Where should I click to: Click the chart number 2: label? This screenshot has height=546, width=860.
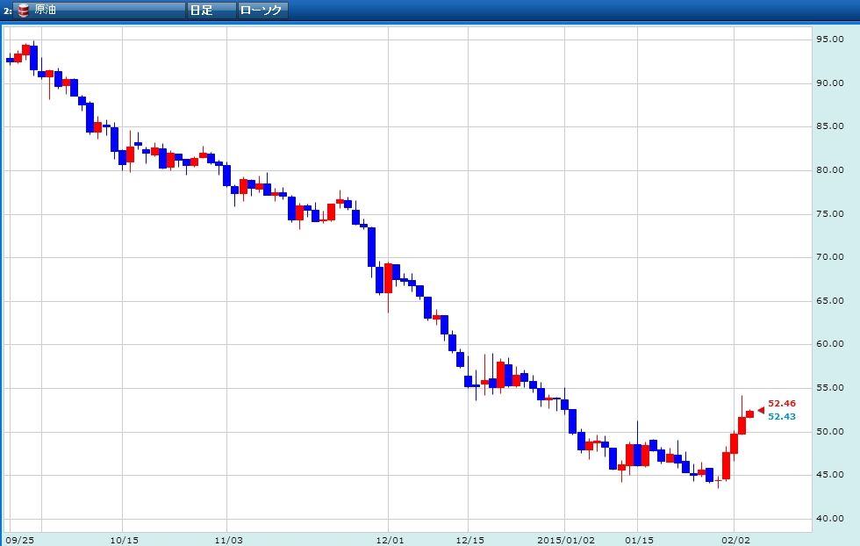coord(8,10)
